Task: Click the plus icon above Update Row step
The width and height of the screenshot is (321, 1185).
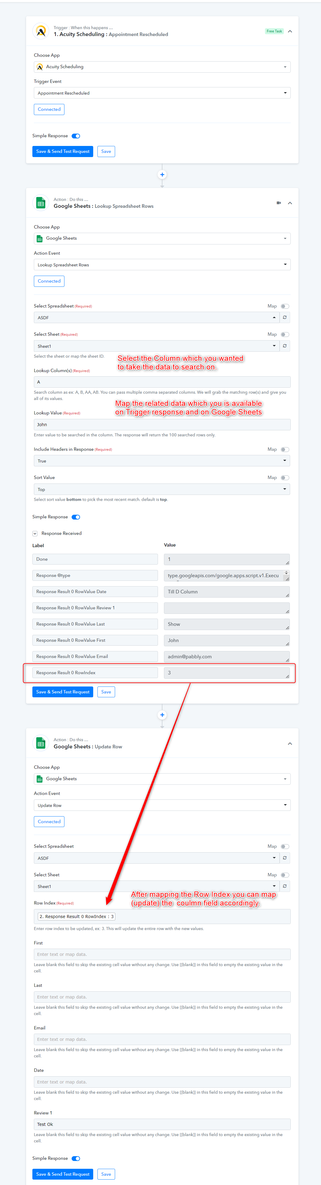Action: [162, 715]
